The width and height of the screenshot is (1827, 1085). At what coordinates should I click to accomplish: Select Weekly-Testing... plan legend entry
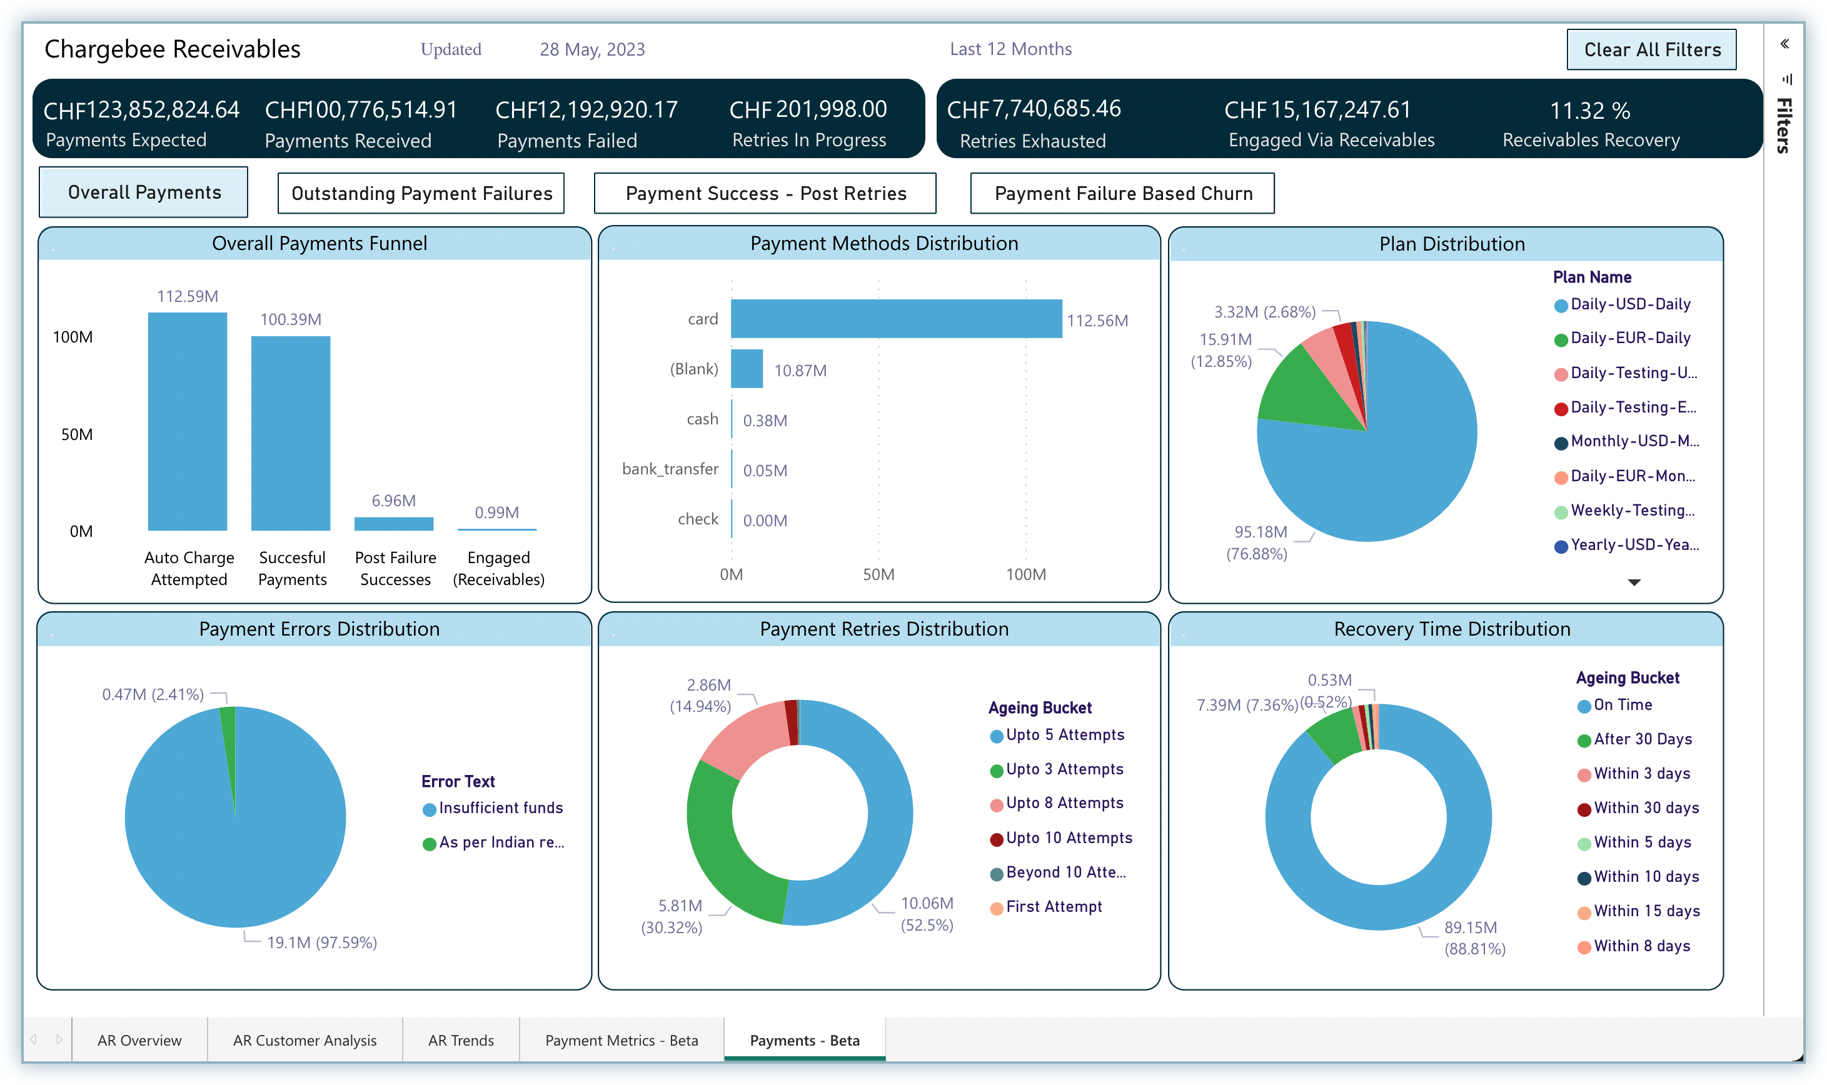click(x=1624, y=511)
